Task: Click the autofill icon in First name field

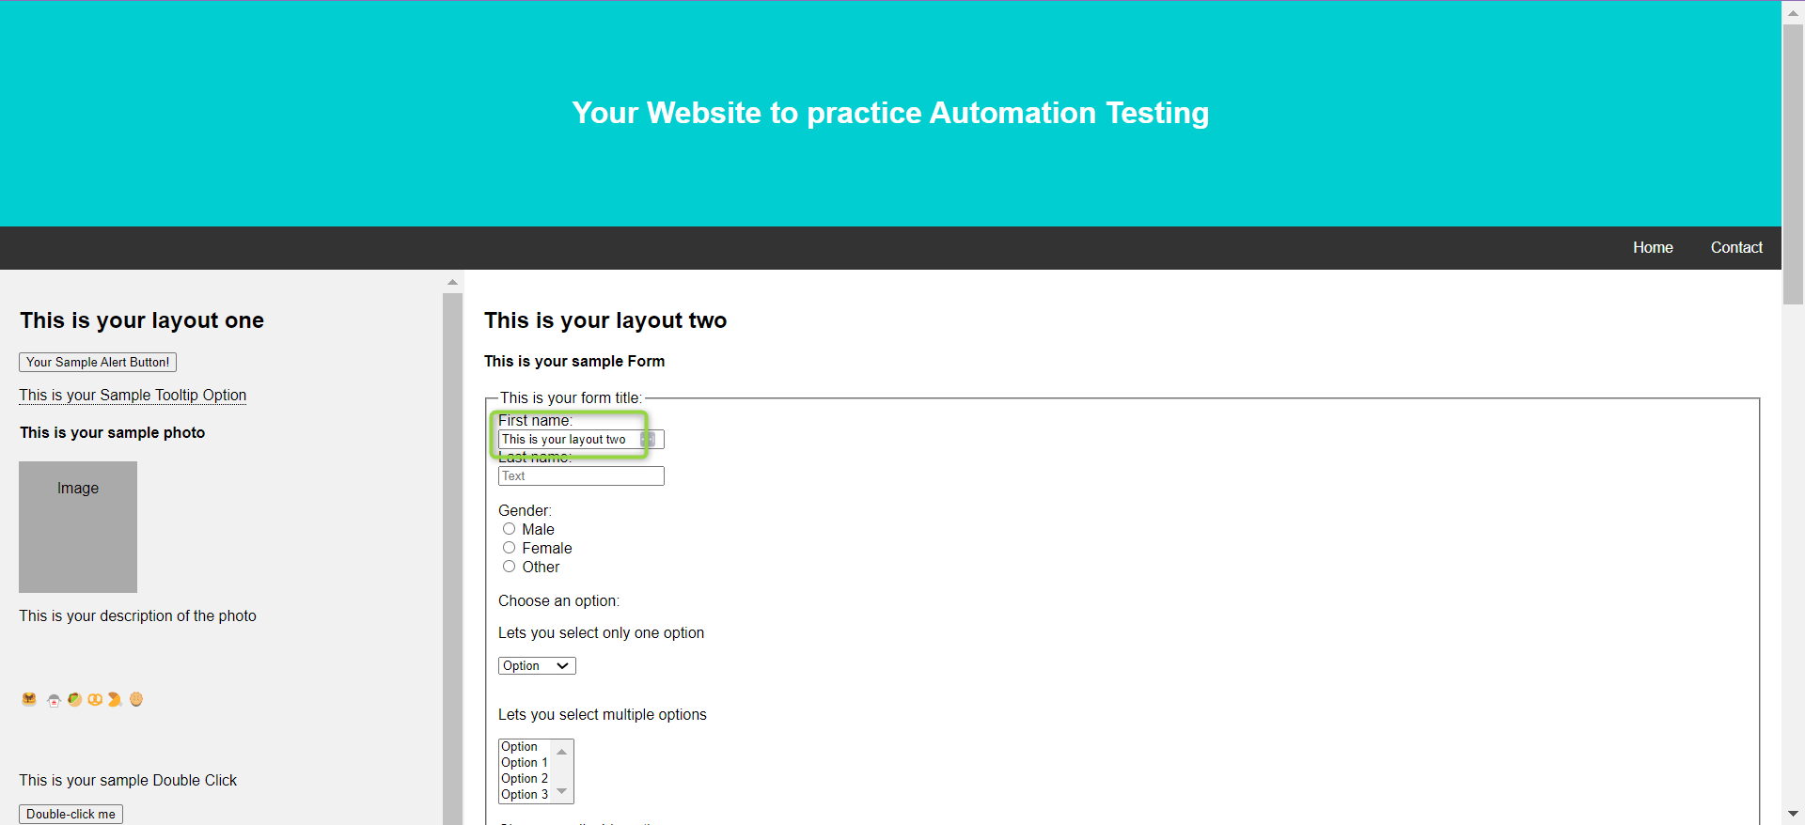Action: pos(648,440)
